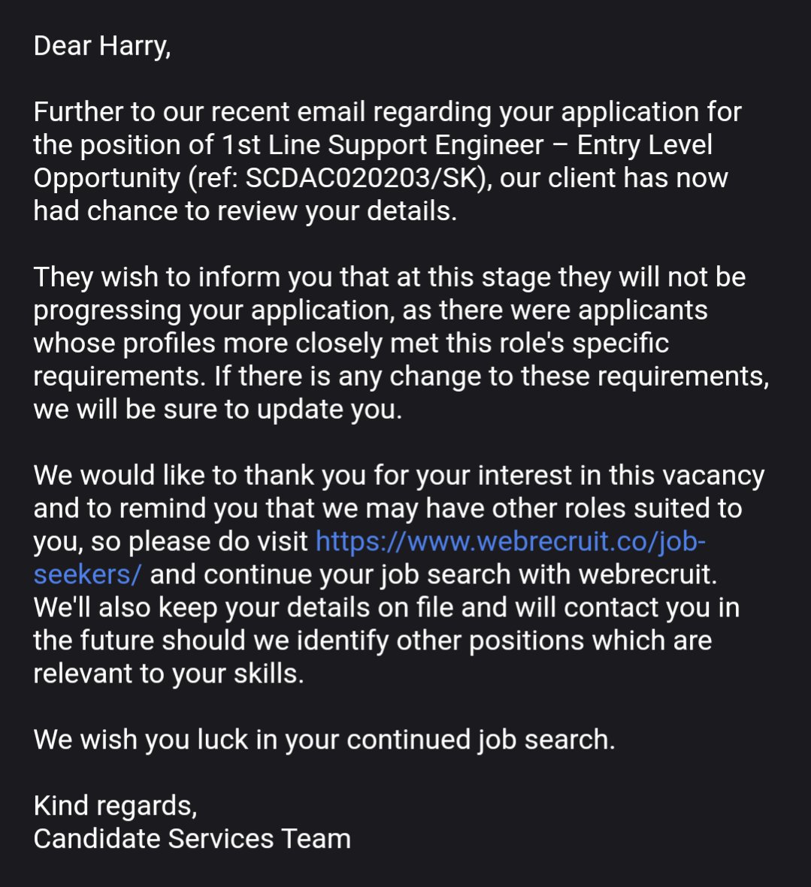Click the "seekers/" end of the blue link
This screenshot has width=811, height=887.
[x=86, y=574]
